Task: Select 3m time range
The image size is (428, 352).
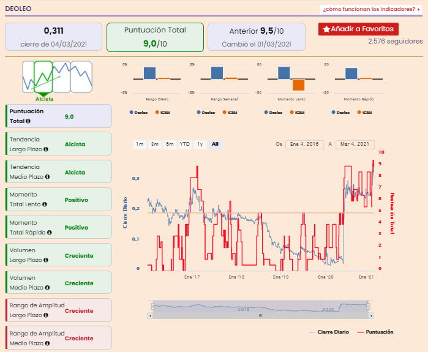Action: (x=155, y=144)
